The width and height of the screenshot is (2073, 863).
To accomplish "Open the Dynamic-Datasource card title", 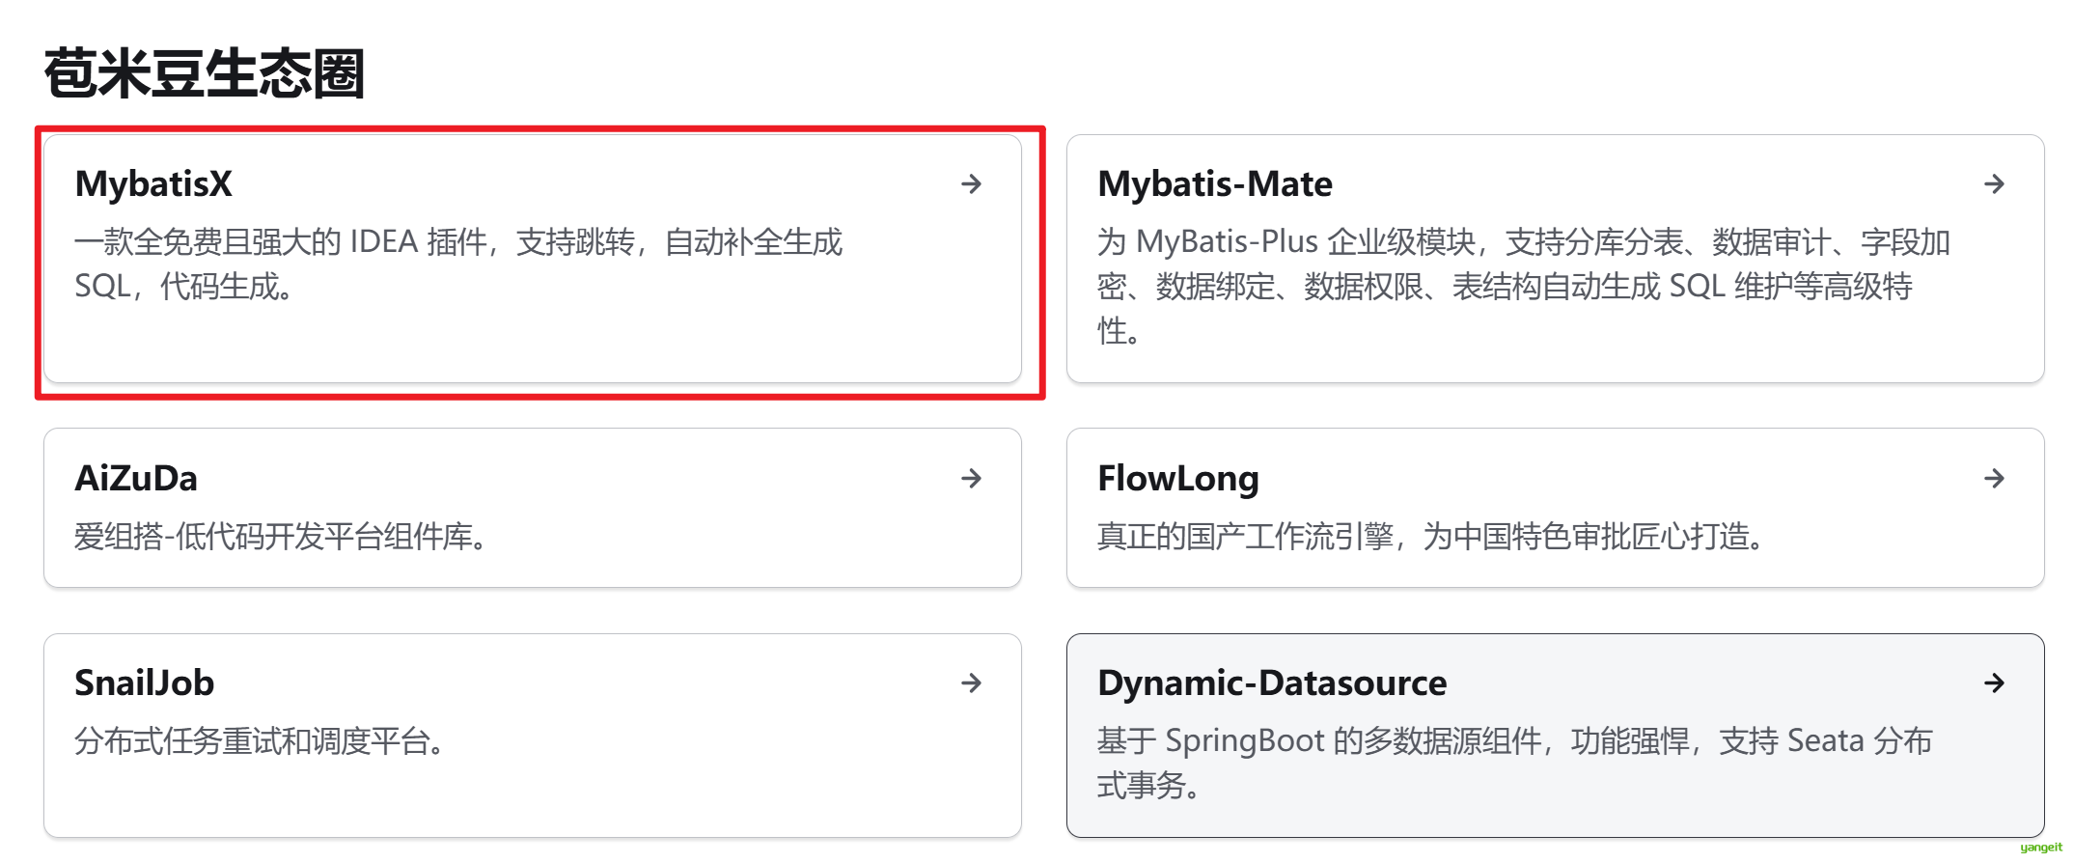I will [1272, 683].
